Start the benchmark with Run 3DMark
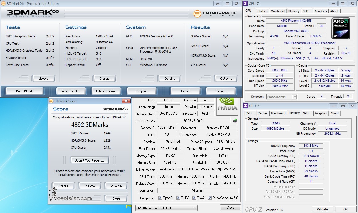358x213 pixels. 25,91
